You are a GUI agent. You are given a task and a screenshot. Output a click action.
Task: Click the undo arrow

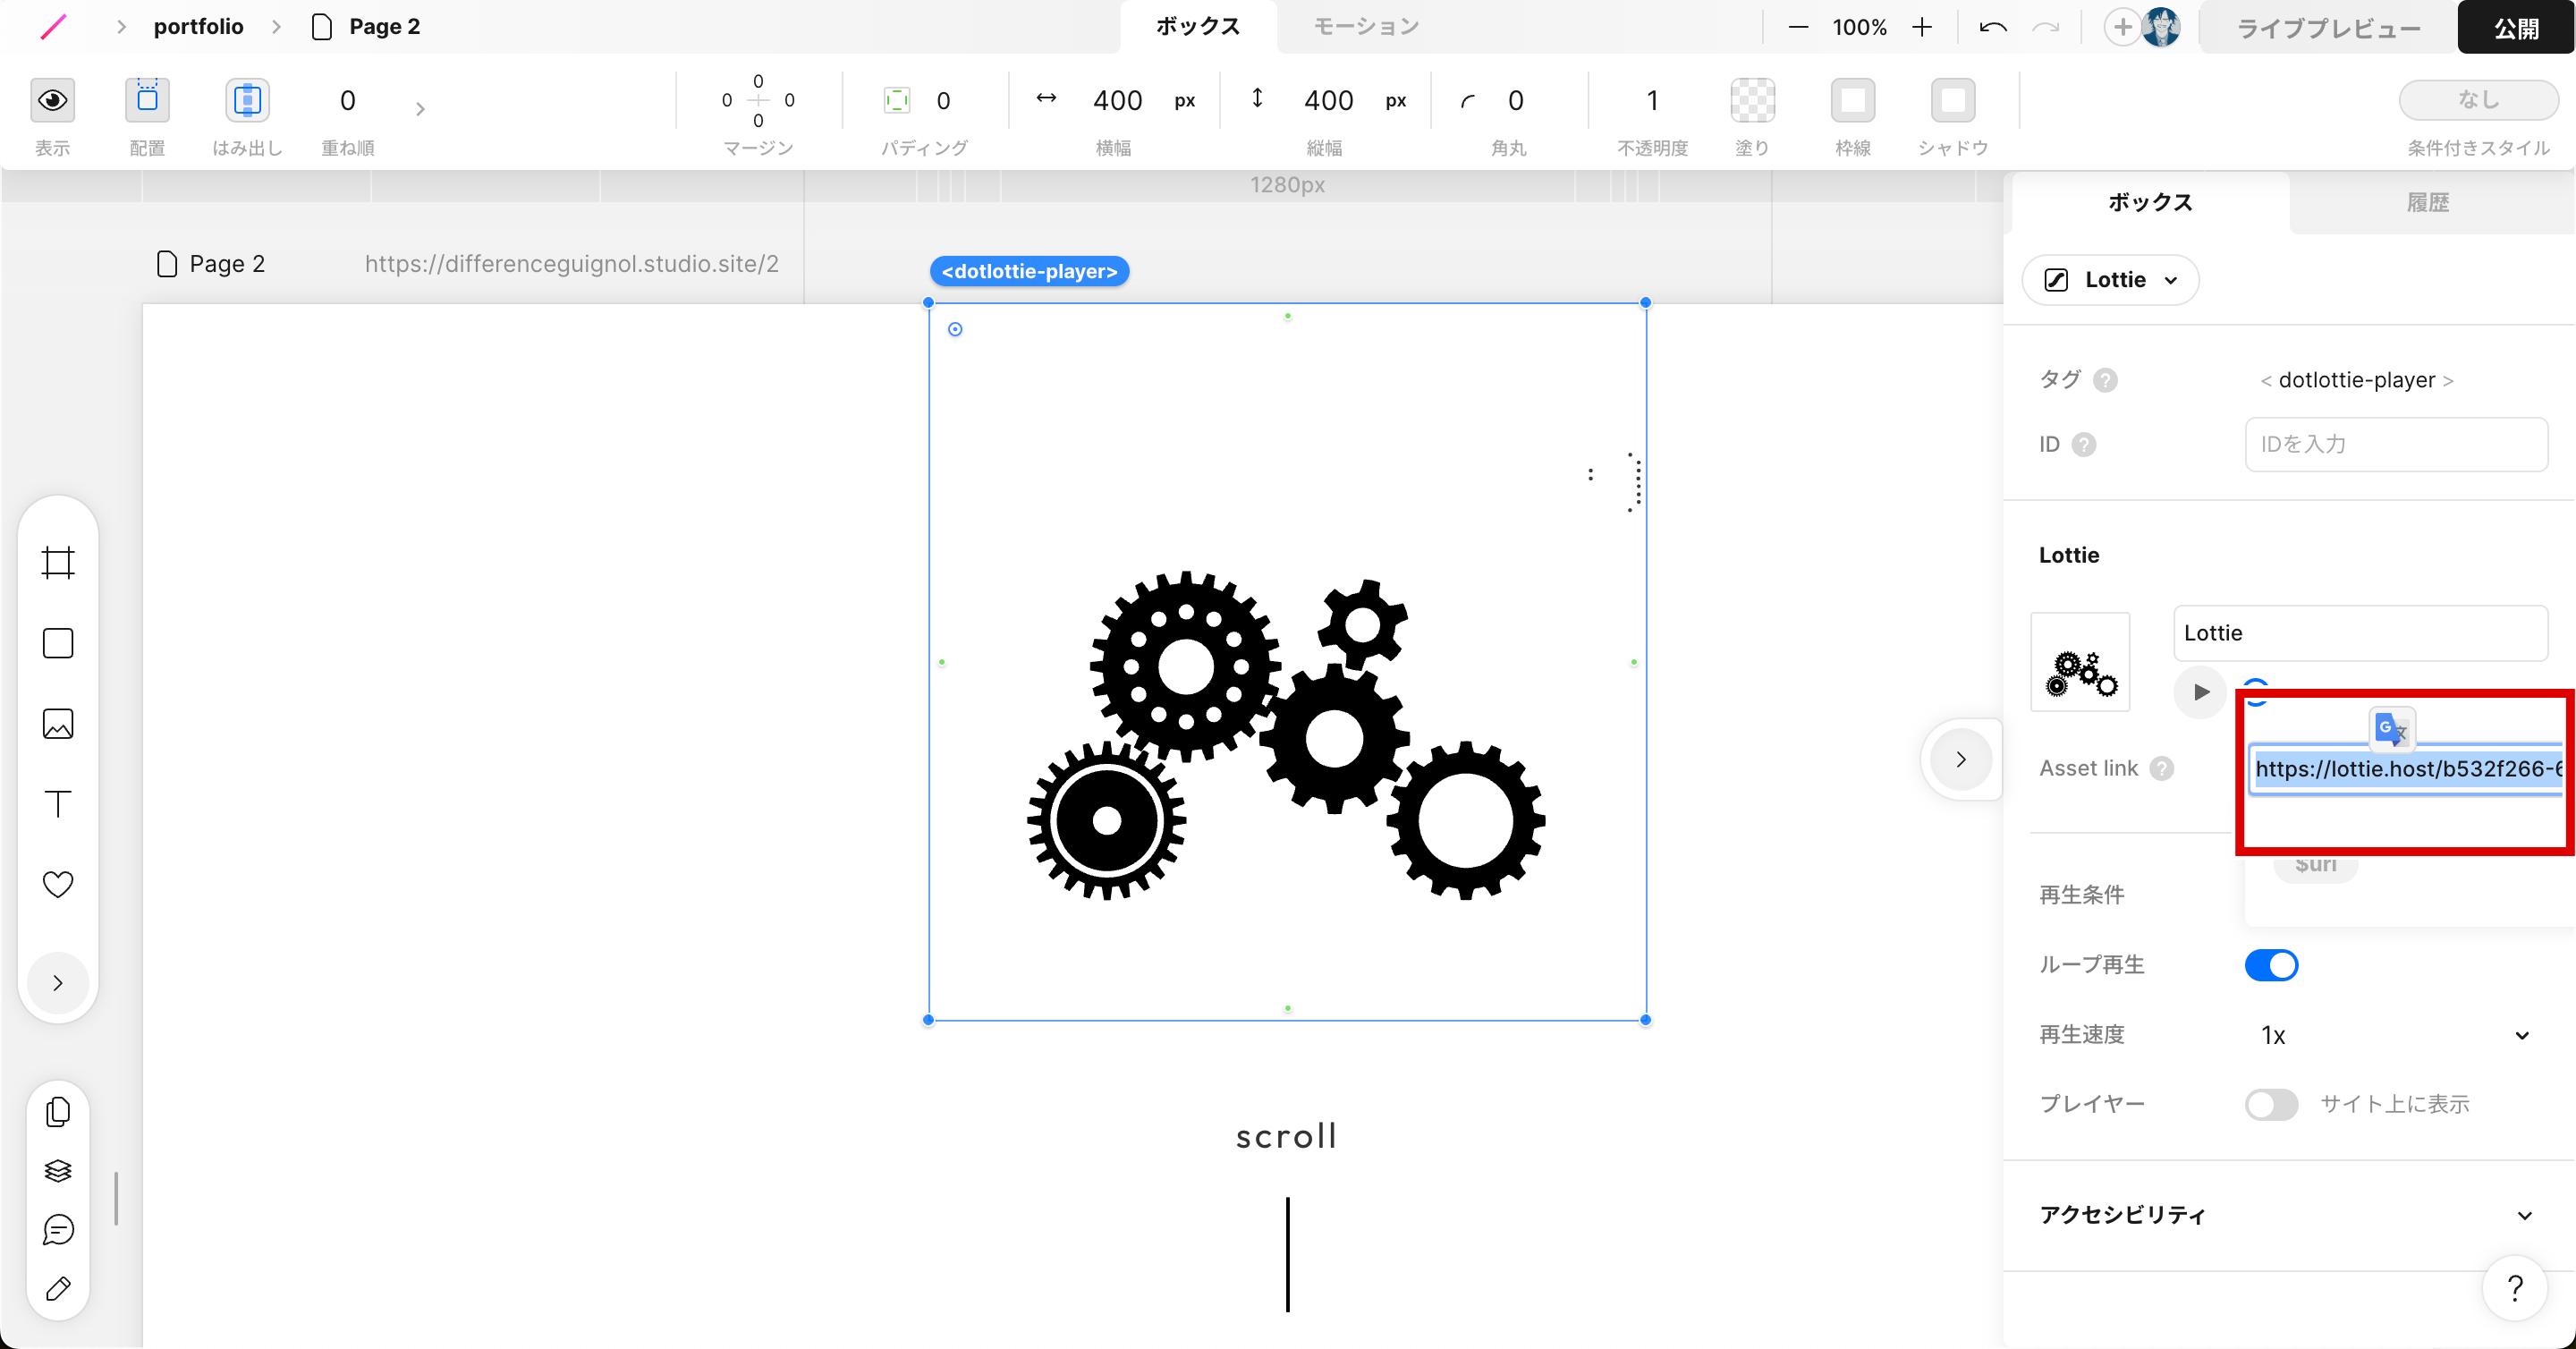[x=1992, y=27]
